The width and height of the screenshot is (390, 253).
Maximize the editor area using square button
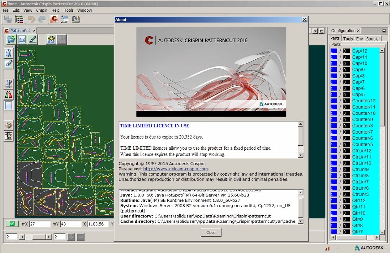(x=322, y=31)
